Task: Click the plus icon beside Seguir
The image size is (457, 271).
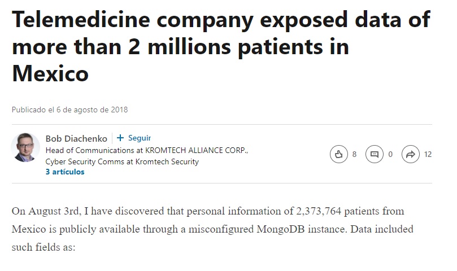Action: [x=120, y=138]
